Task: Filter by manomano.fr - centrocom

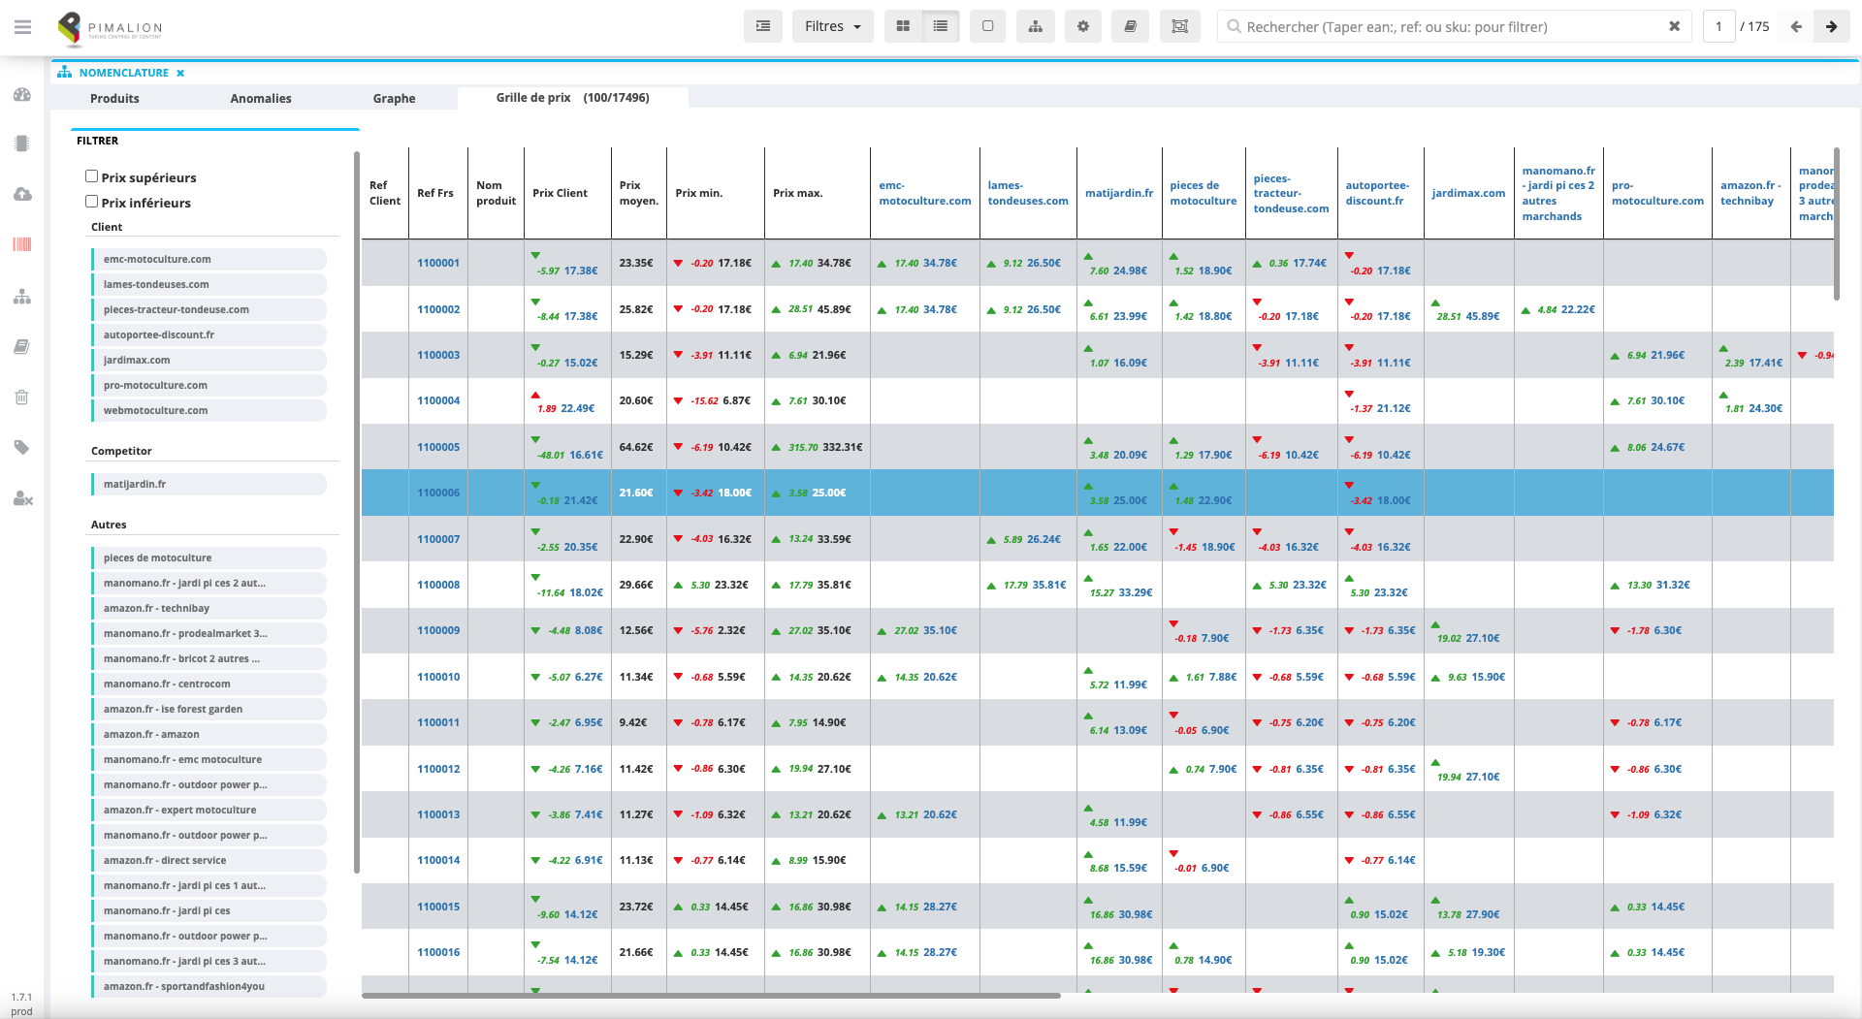Action: [209, 684]
